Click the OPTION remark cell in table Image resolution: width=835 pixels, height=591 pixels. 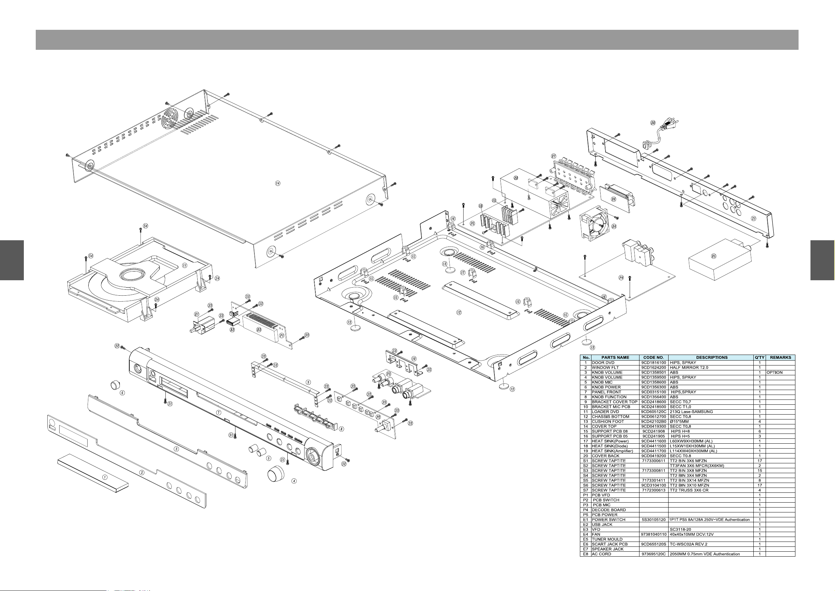tap(774, 372)
